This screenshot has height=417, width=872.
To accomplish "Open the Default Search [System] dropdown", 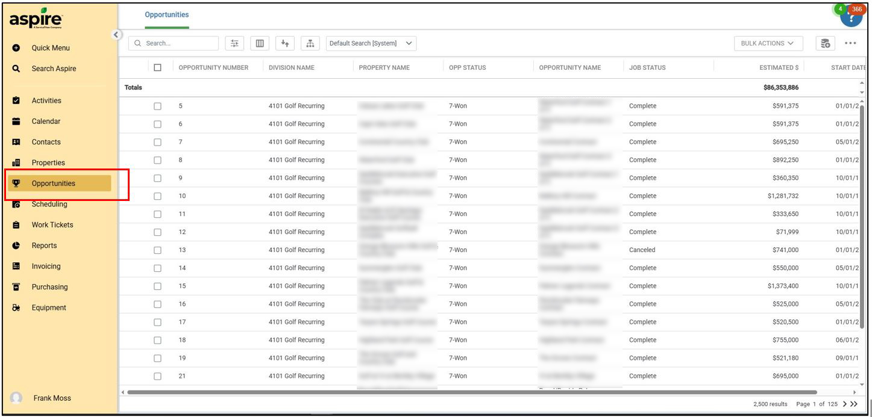I will click(371, 43).
